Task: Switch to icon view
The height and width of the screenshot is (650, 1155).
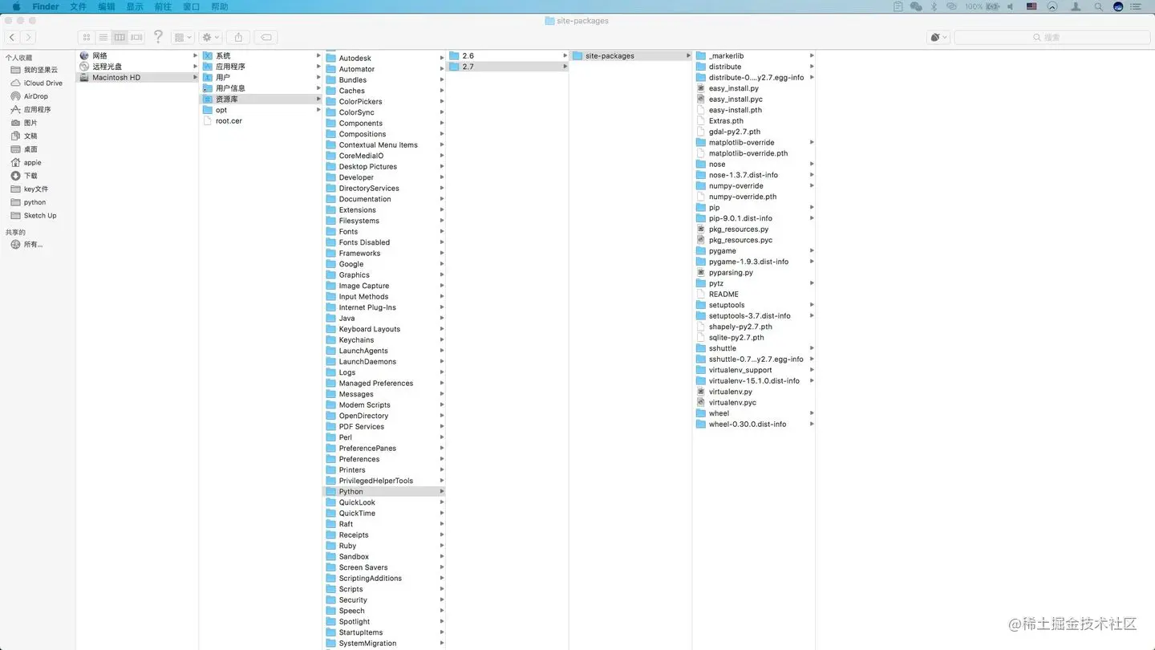Action: [87, 37]
